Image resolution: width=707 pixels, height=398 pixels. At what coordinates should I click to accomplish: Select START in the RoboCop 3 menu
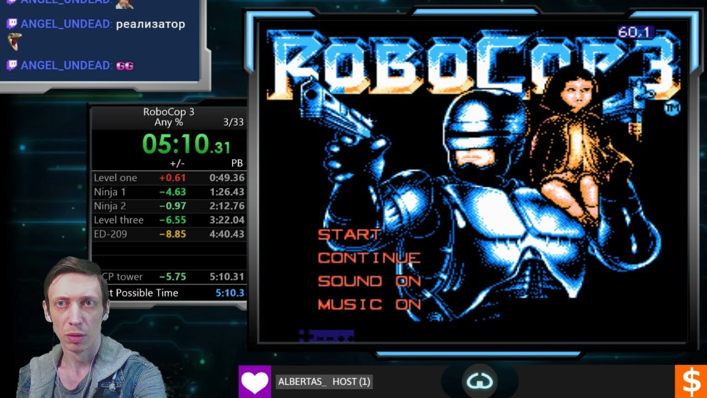[349, 234]
